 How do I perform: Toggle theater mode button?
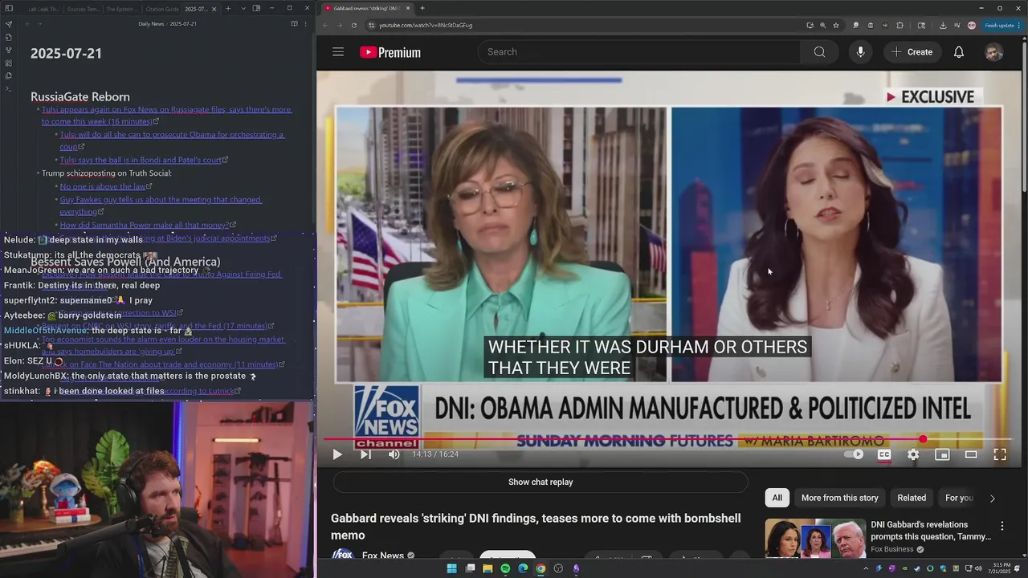click(971, 454)
